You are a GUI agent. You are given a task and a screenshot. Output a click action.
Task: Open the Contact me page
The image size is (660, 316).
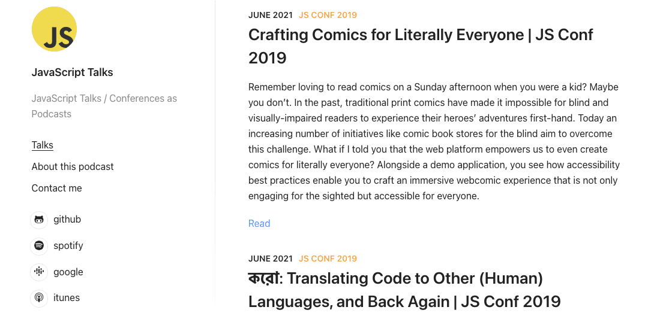pos(57,189)
